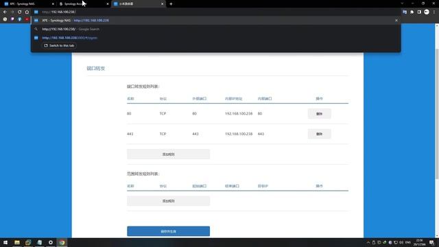The height and width of the screenshot is (247, 439).
Task: Select the 192.168.100.238:5000 signin suggestion
Action: coord(216,38)
